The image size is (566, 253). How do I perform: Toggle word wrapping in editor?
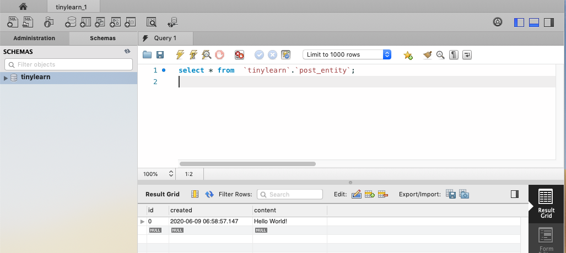[467, 55]
